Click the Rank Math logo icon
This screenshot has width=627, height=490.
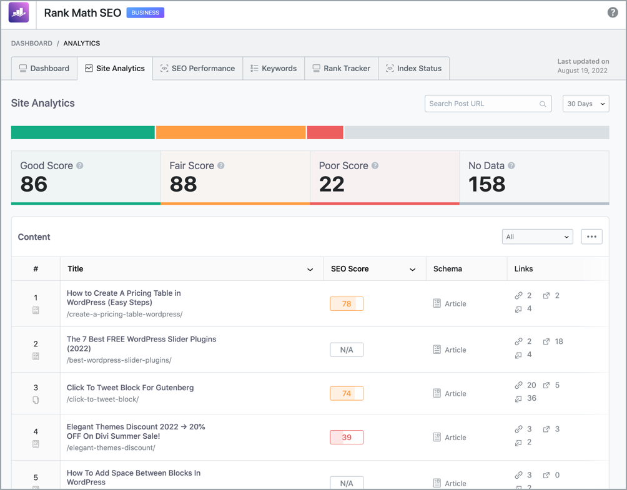[x=19, y=12]
